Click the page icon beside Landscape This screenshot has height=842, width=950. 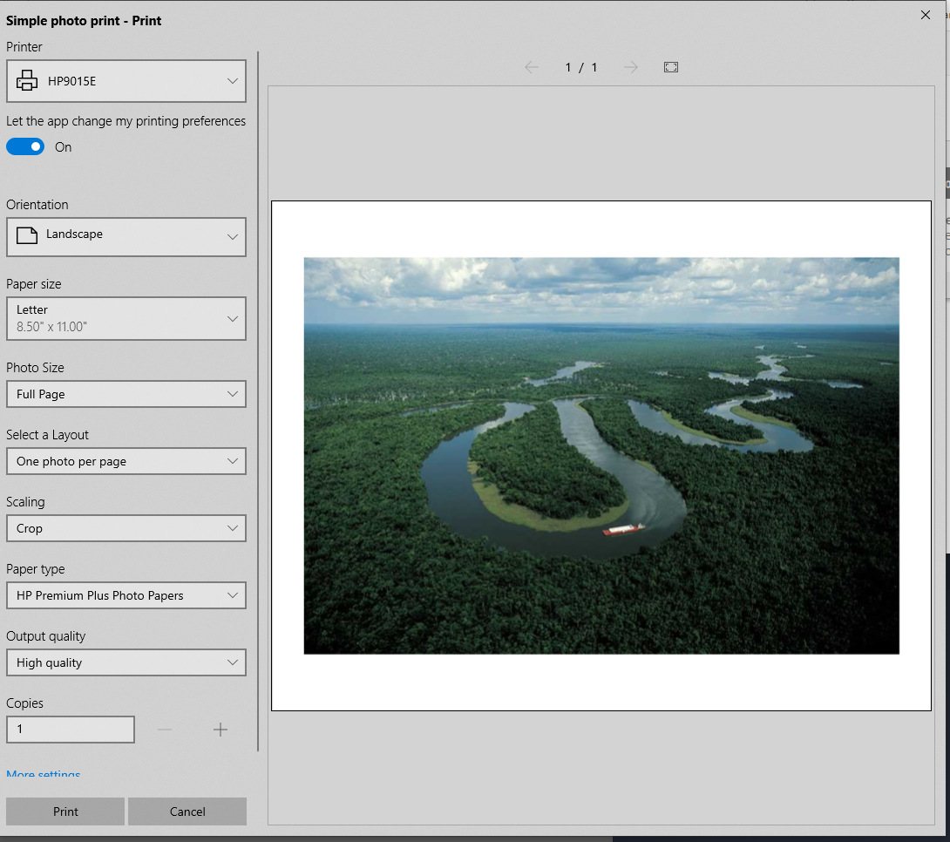pos(27,235)
